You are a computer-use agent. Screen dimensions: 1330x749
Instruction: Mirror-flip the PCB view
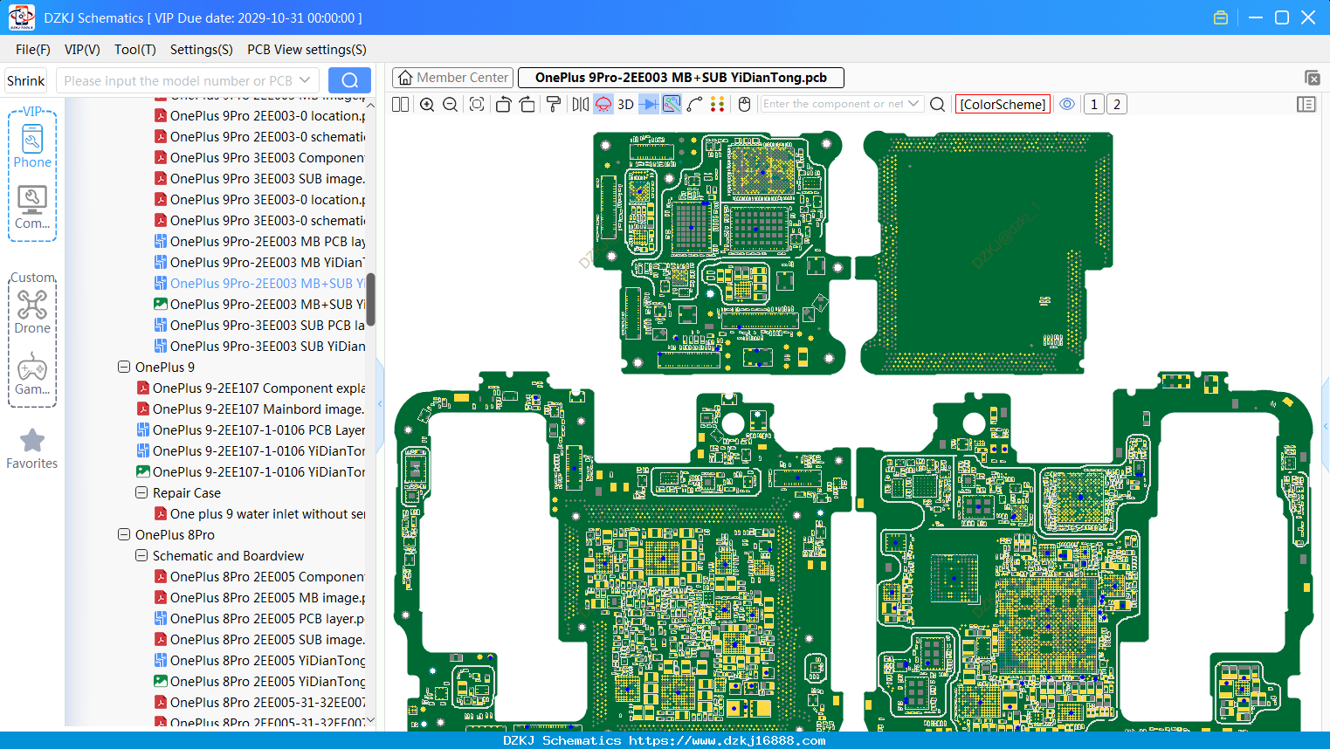point(581,105)
